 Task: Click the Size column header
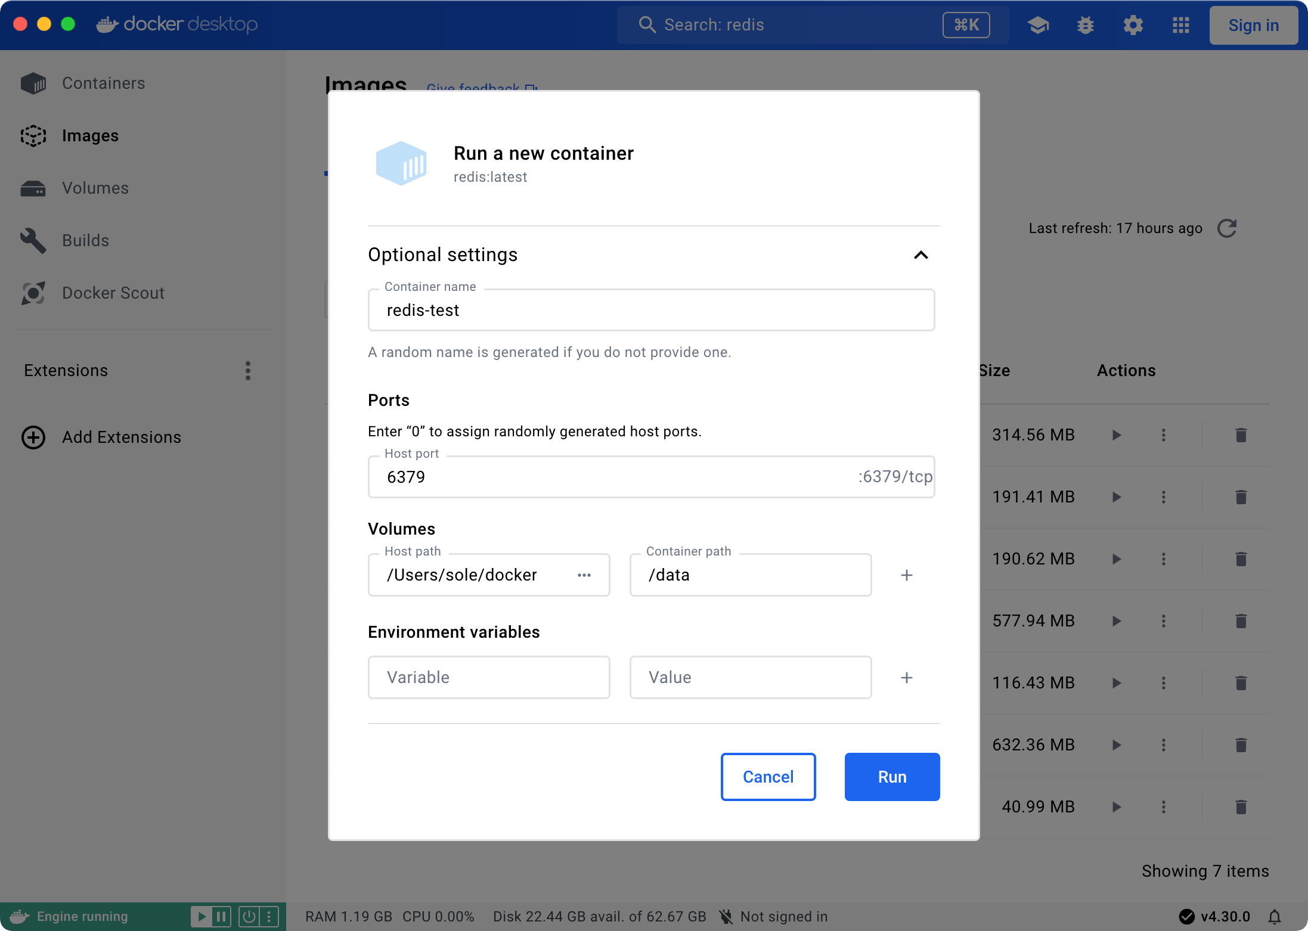pos(994,371)
